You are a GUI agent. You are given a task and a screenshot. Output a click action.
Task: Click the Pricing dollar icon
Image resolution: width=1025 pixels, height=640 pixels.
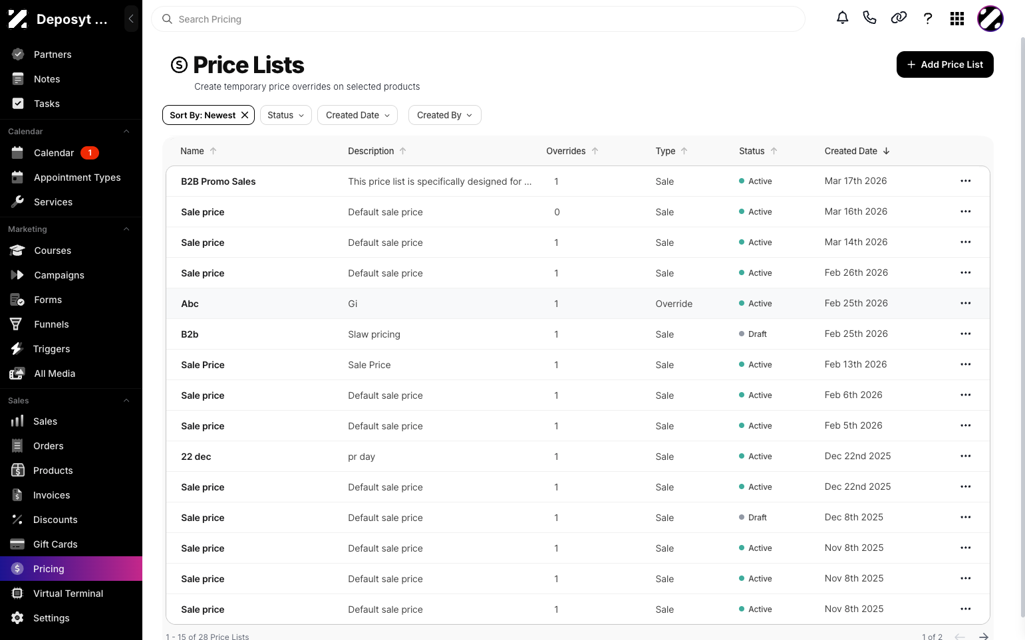(x=18, y=569)
